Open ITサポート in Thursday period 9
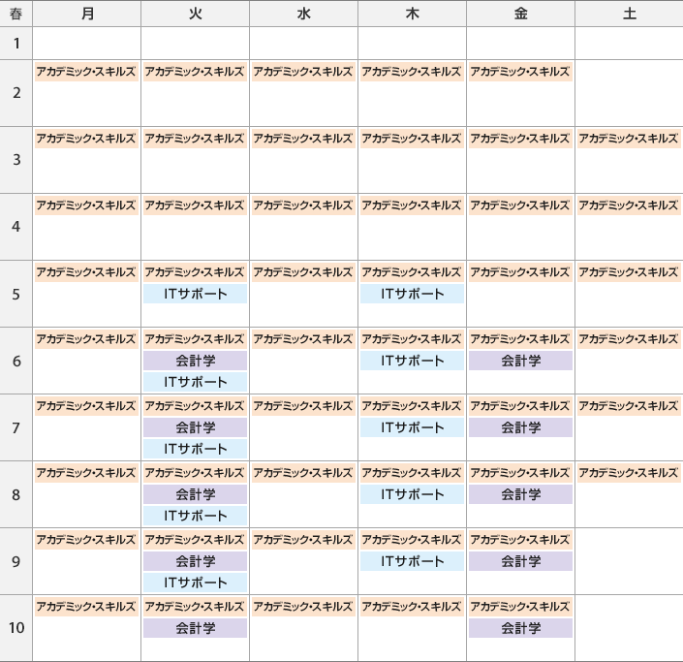 (x=412, y=561)
